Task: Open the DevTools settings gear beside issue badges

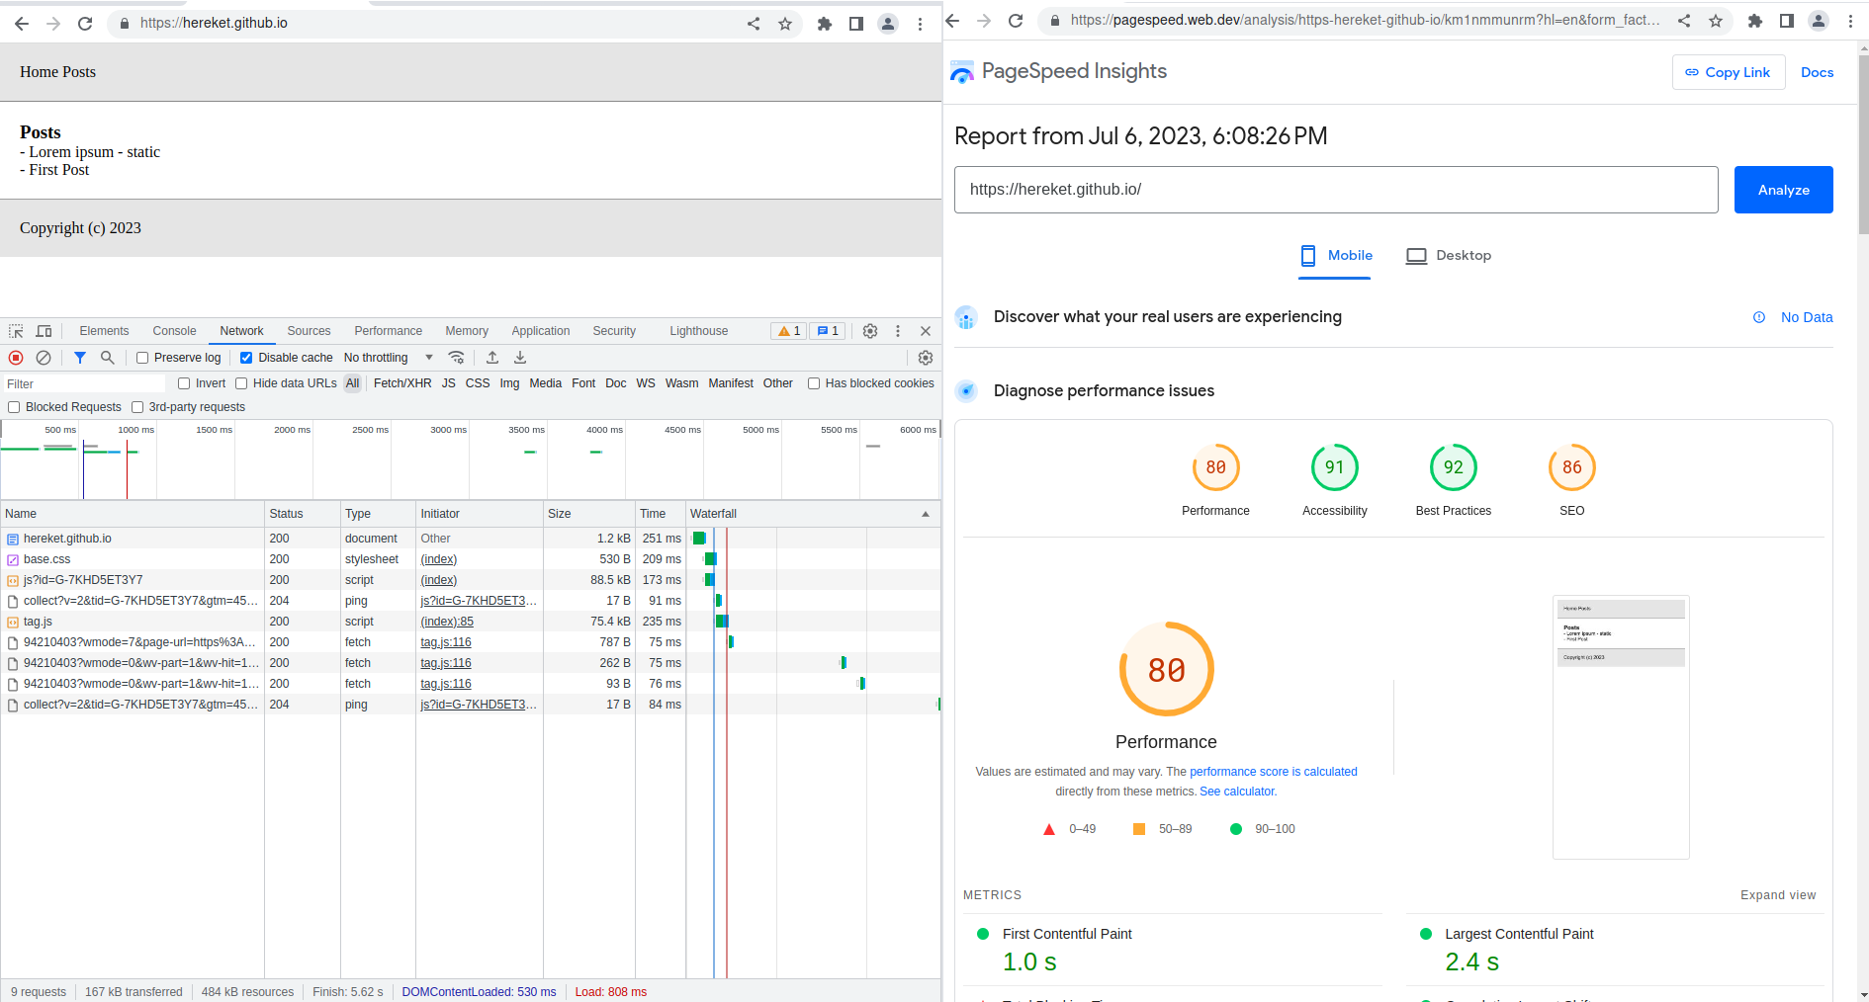Action: (870, 331)
